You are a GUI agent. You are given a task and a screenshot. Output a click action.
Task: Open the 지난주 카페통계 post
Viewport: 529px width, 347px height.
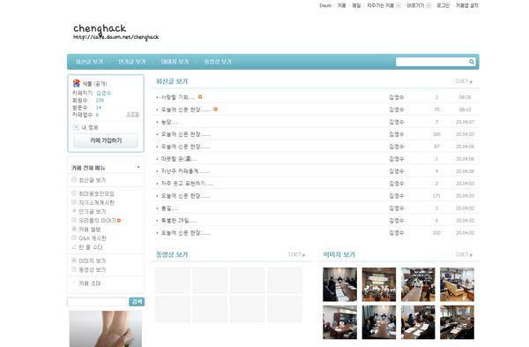(185, 171)
